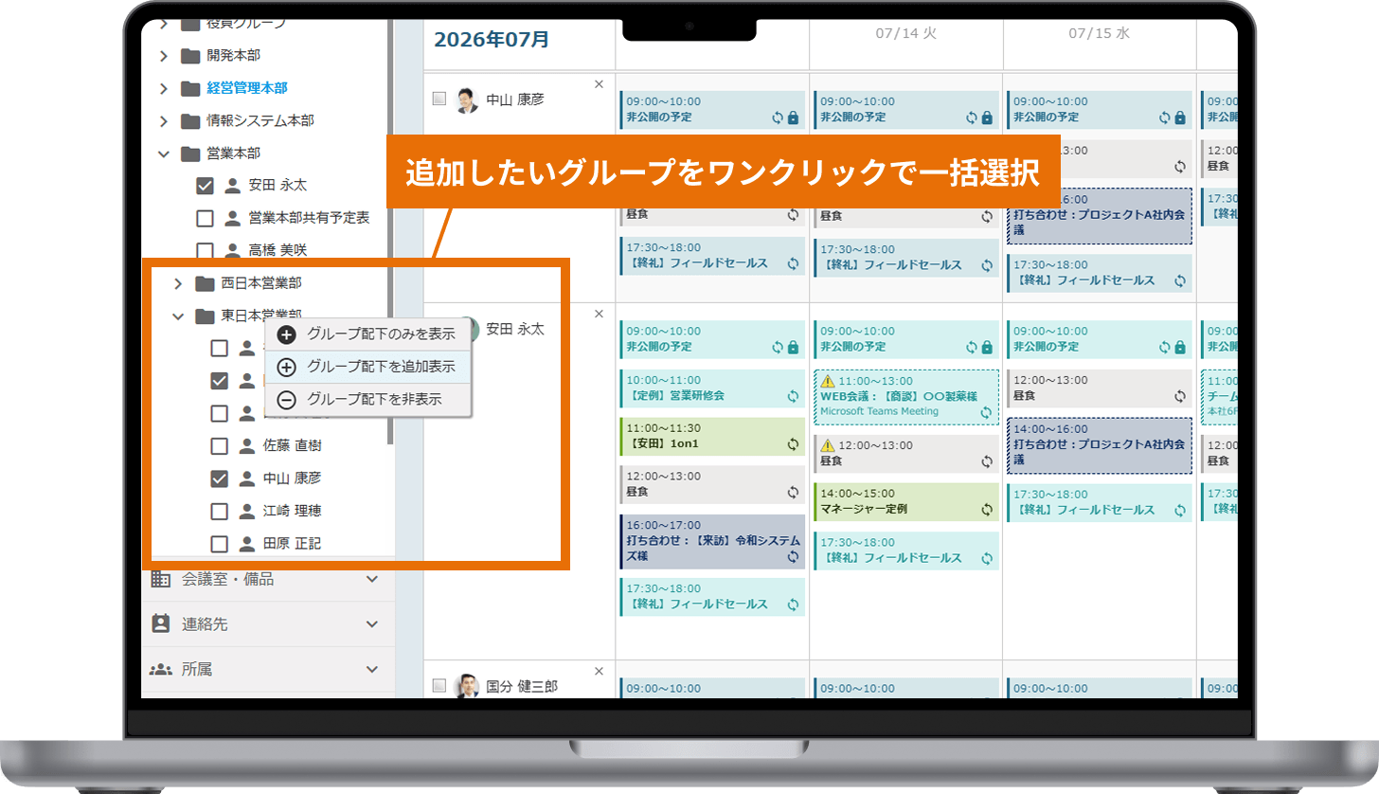This screenshot has width=1379, height=794.
Task: Click recurrence icon on 【安田】1on1 event
Action: [x=793, y=443]
